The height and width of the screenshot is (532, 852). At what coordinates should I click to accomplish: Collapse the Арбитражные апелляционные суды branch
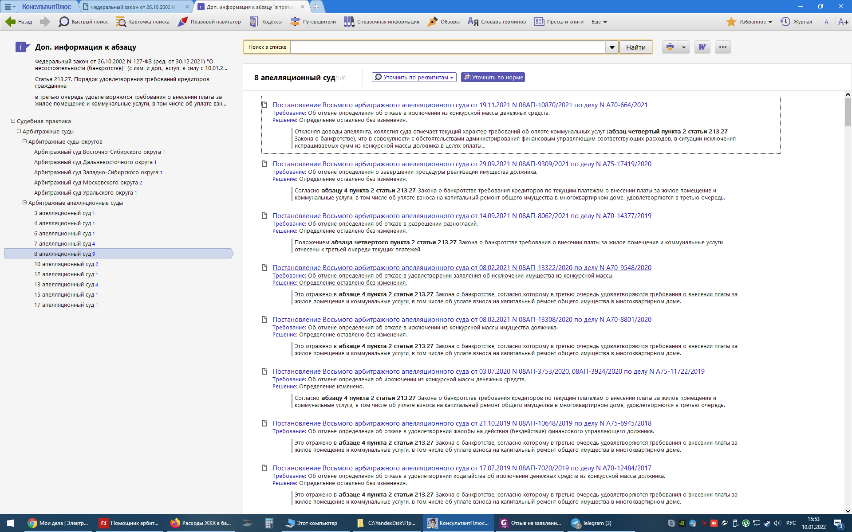pos(25,203)
